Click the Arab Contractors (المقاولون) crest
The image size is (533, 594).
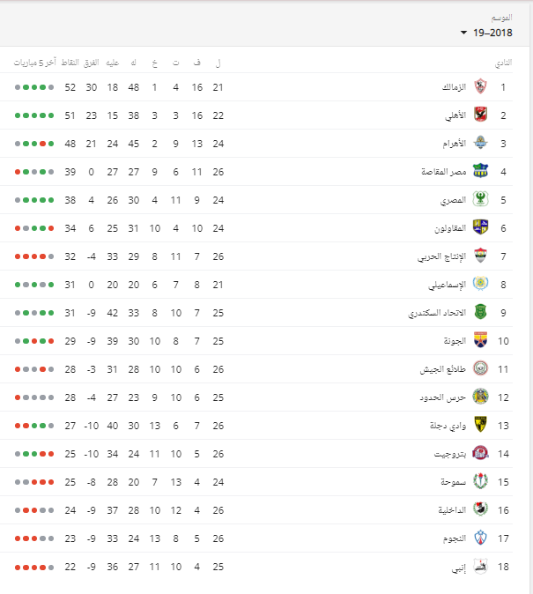[480, 227]
